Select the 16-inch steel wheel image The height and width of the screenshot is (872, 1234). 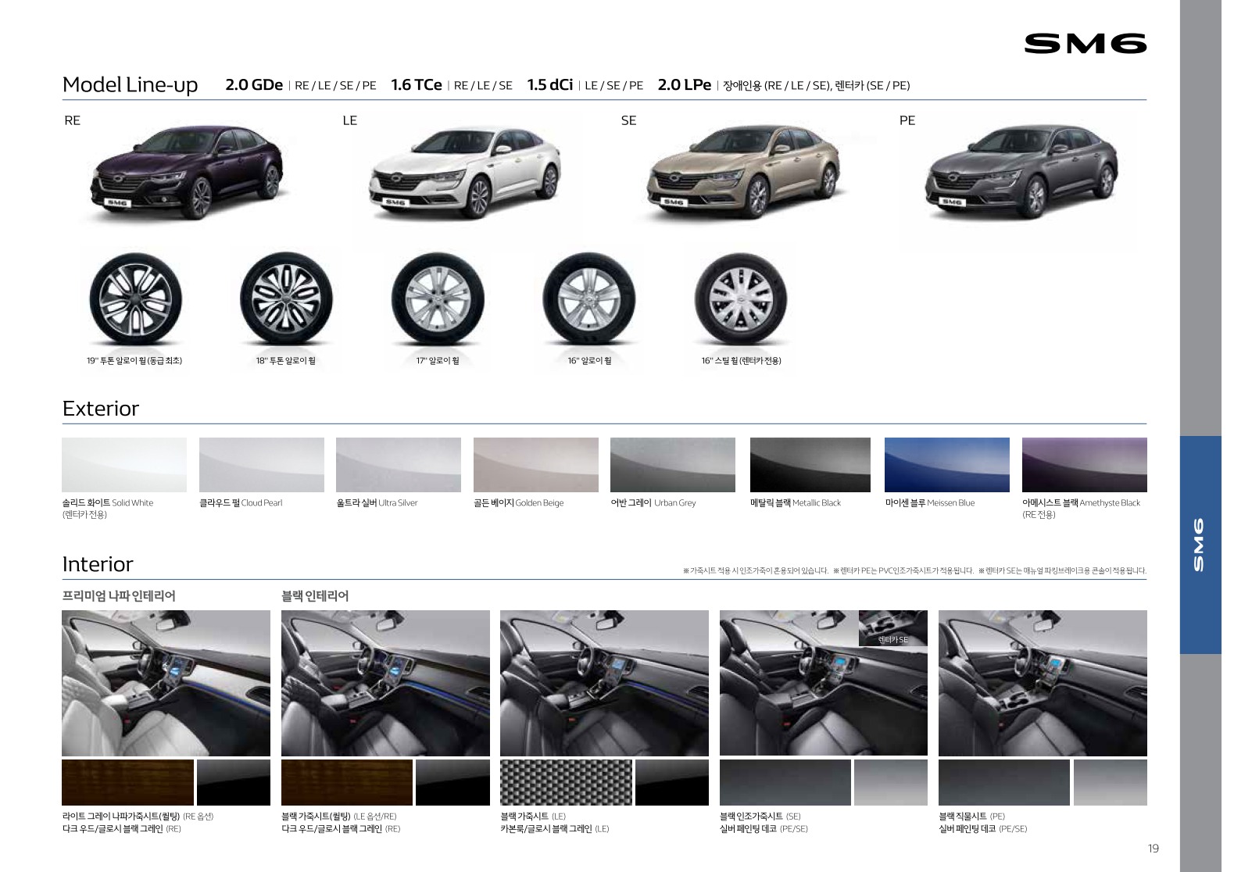tap(740, 298)
